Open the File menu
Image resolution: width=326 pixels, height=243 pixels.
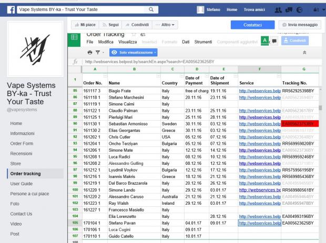[x=90, y=42]
